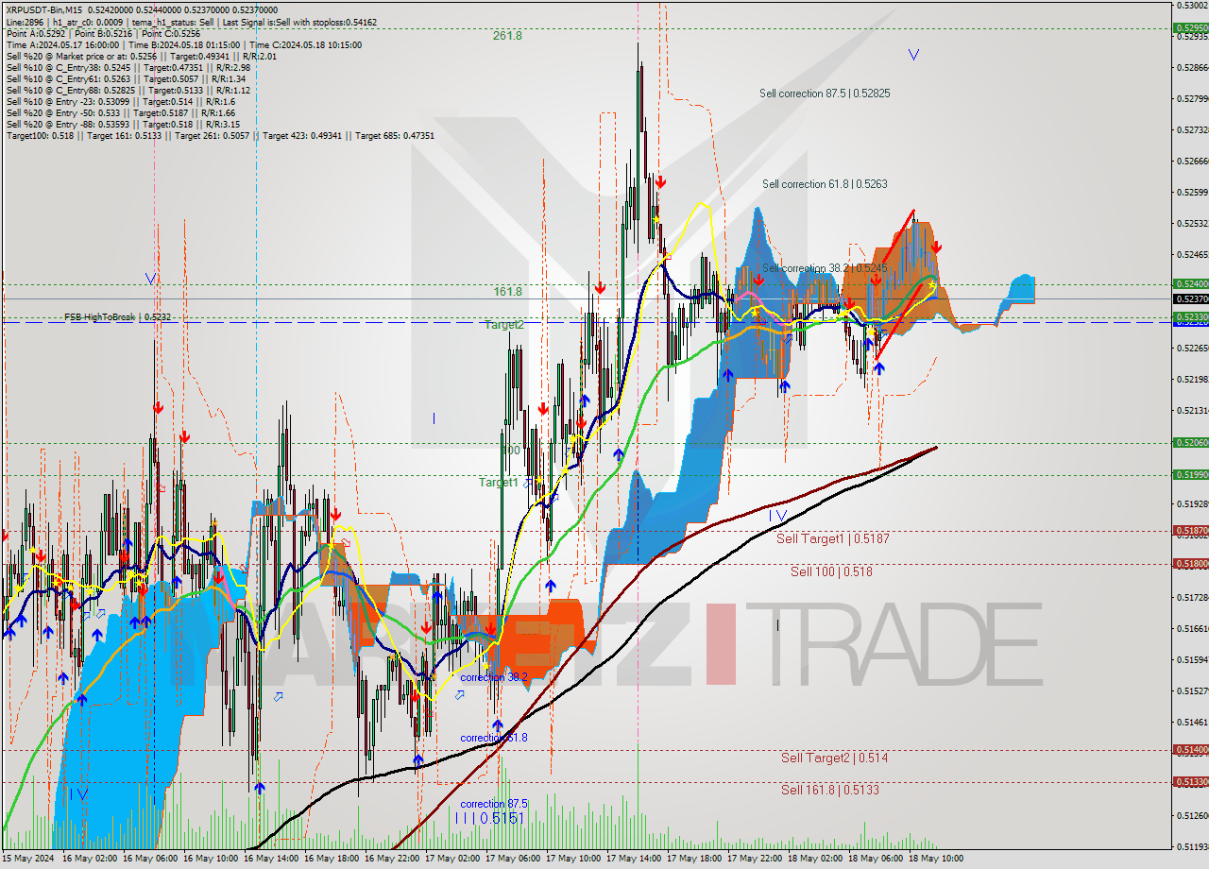The image size is (1209, 869).
Task: Click the blue 'correction 61.8' label
Action: click(x=493, y=738)
